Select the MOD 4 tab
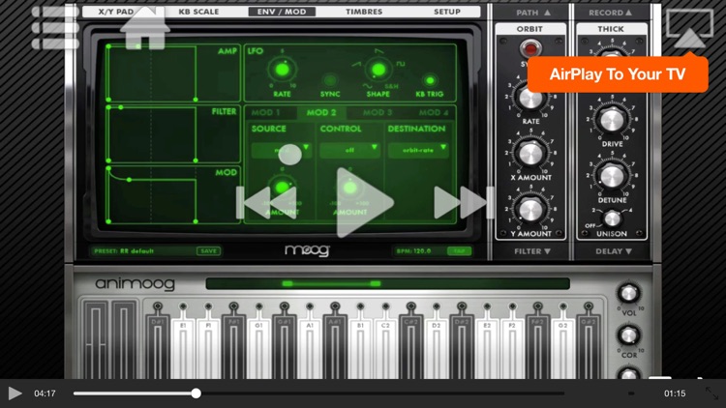This screenshot has width=726, height=408. tap(434, 112)
